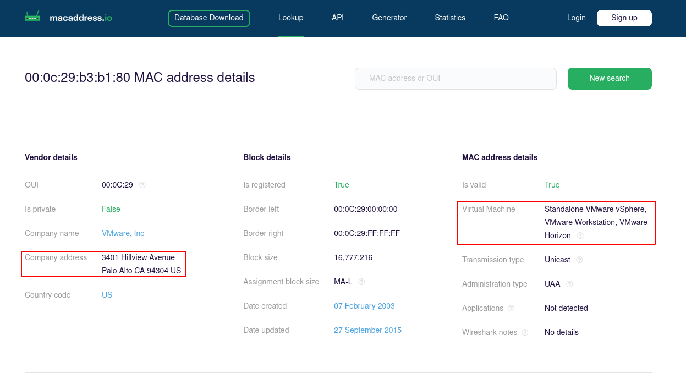Navigate to the Generator page
This screenshot has height=373, width=686.
(389, 18)
